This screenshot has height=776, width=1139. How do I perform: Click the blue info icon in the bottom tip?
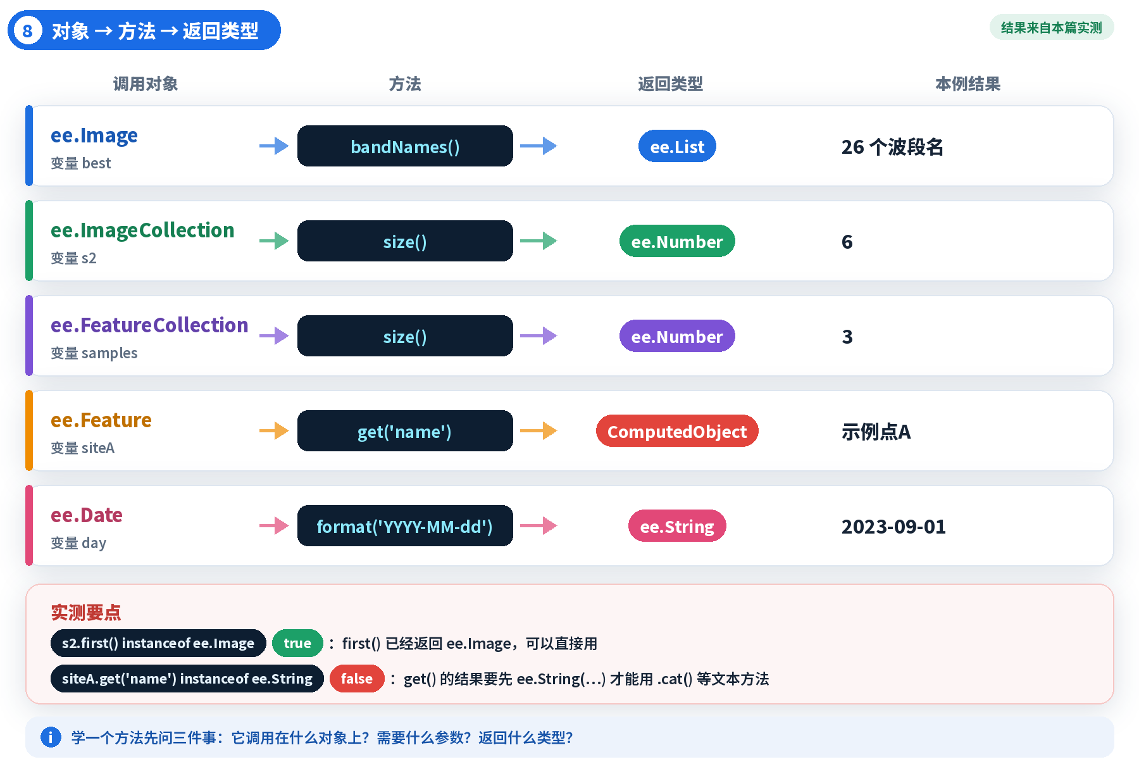pos(51,737)
